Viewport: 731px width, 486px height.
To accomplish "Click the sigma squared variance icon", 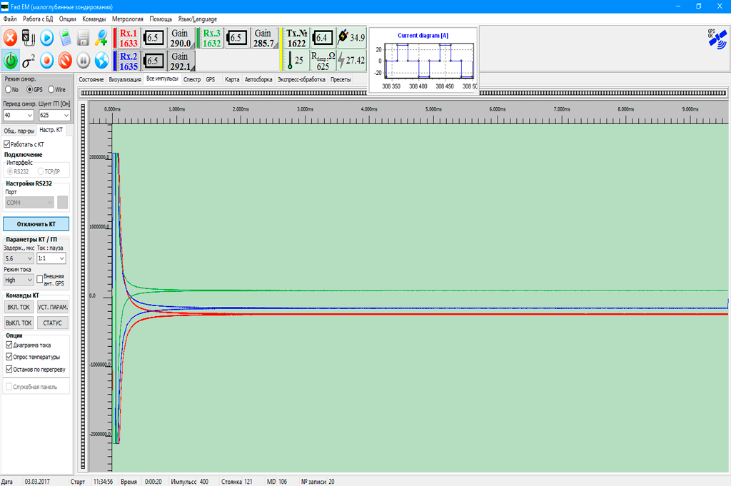I will click(x=29, y=60).
